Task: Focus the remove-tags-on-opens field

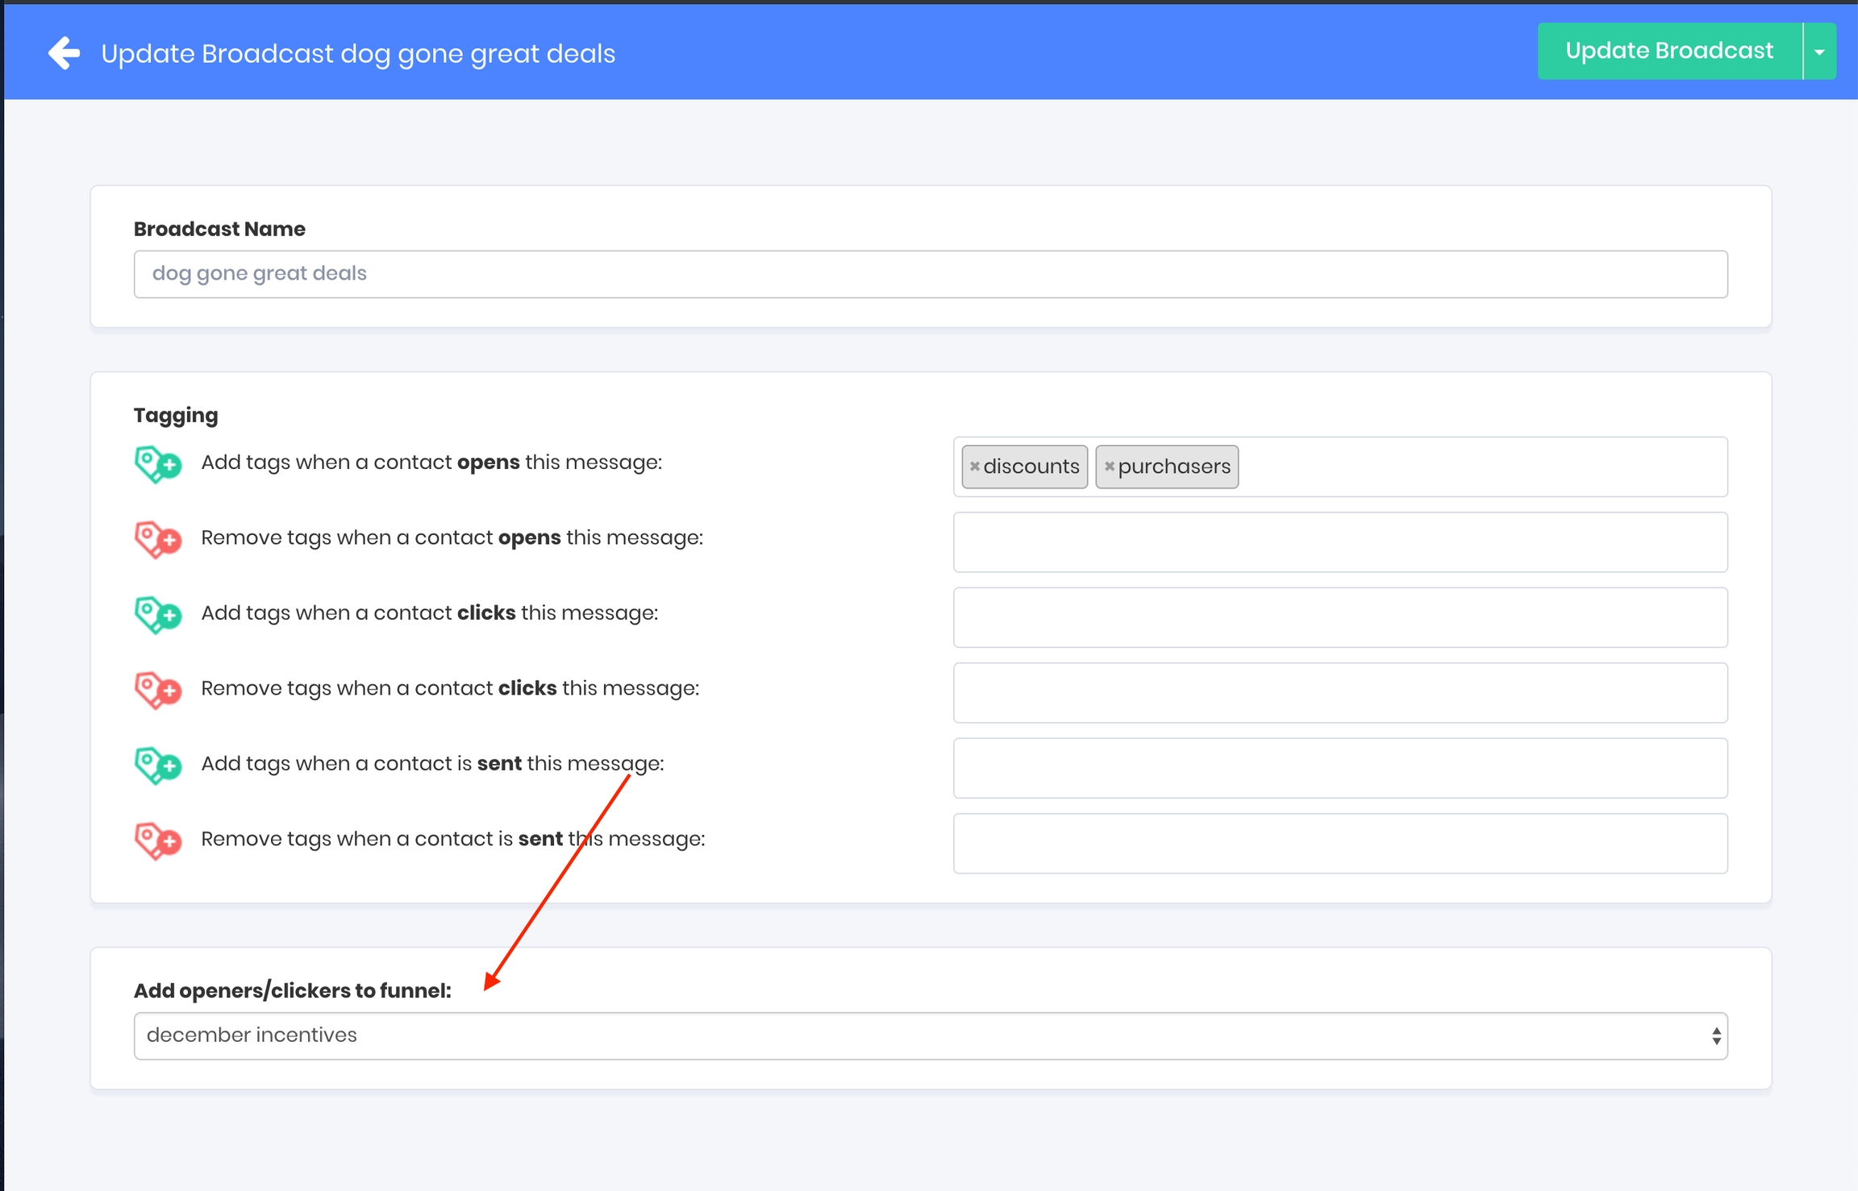Action: (x=1339, y=542)
